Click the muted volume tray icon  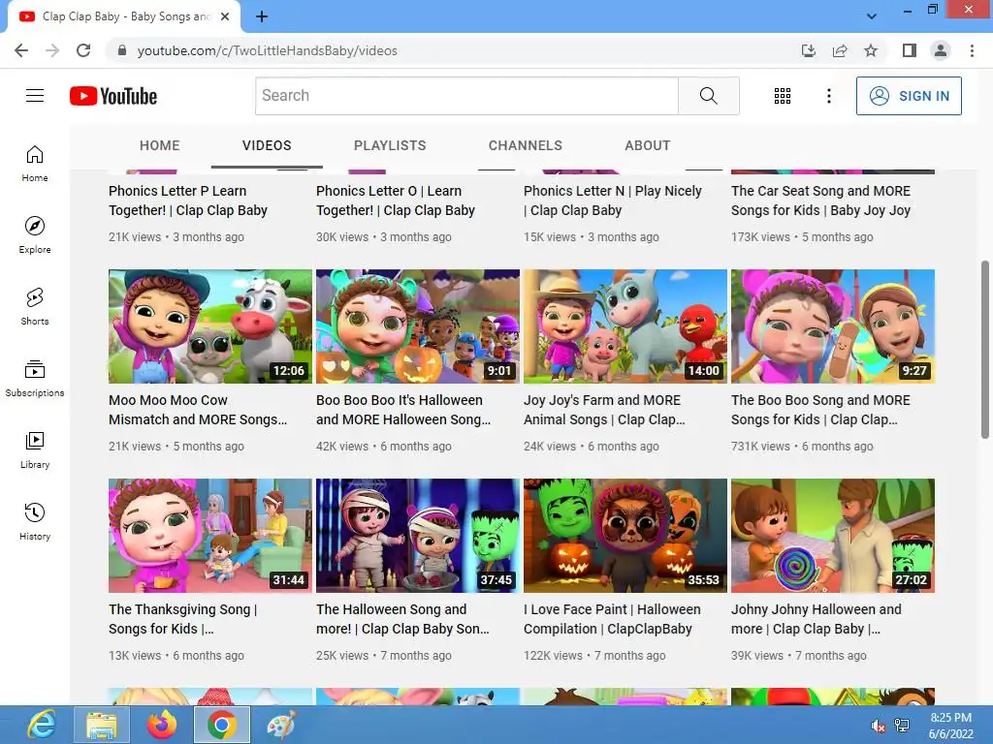click(878, 726)
